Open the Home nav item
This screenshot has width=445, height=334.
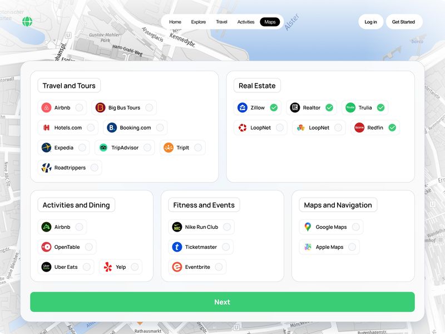(175, 22)
